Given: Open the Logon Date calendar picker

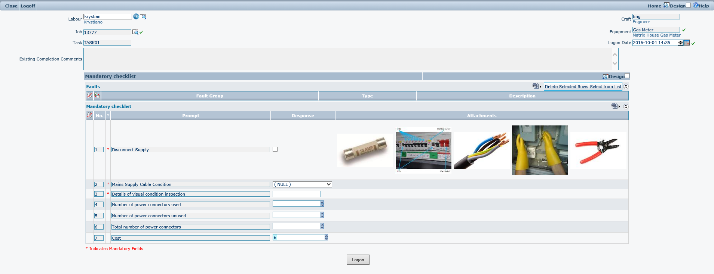Looking at the screenshot, I should [x=687, y=43].
